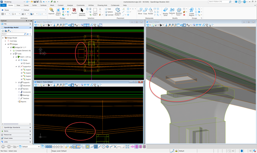Open the Features tool

172,12
